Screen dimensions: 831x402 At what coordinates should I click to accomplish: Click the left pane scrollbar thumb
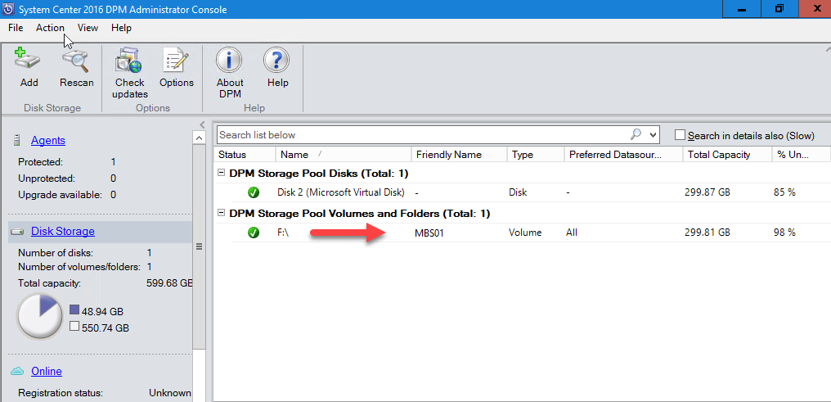click(x=200, y=247)
